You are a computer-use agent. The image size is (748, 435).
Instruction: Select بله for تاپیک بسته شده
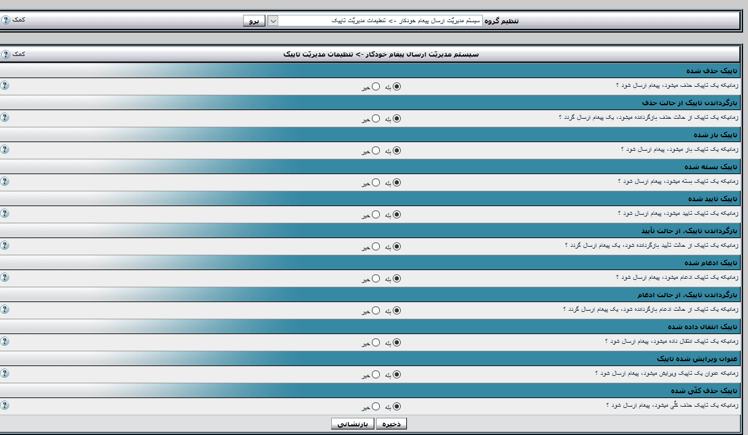click(x=396, y=183)
